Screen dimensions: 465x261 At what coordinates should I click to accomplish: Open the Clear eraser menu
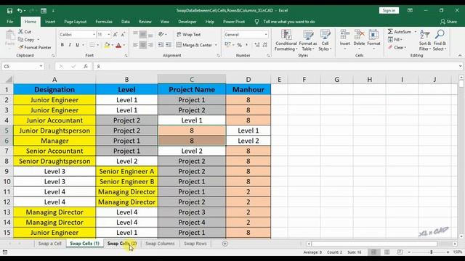[x=397, y=47]
